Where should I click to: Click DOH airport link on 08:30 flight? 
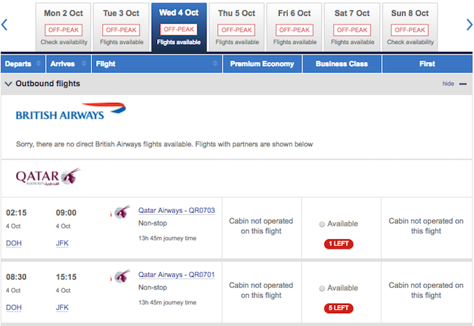pos(14,307)
